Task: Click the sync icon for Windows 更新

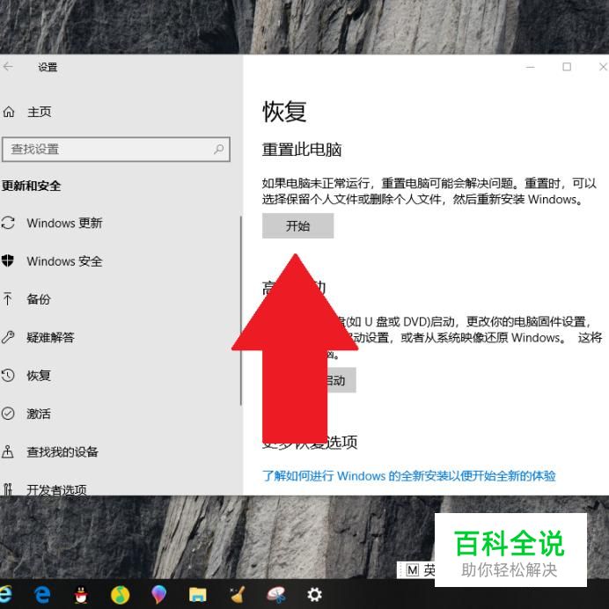Action: (x=8, y=223)
